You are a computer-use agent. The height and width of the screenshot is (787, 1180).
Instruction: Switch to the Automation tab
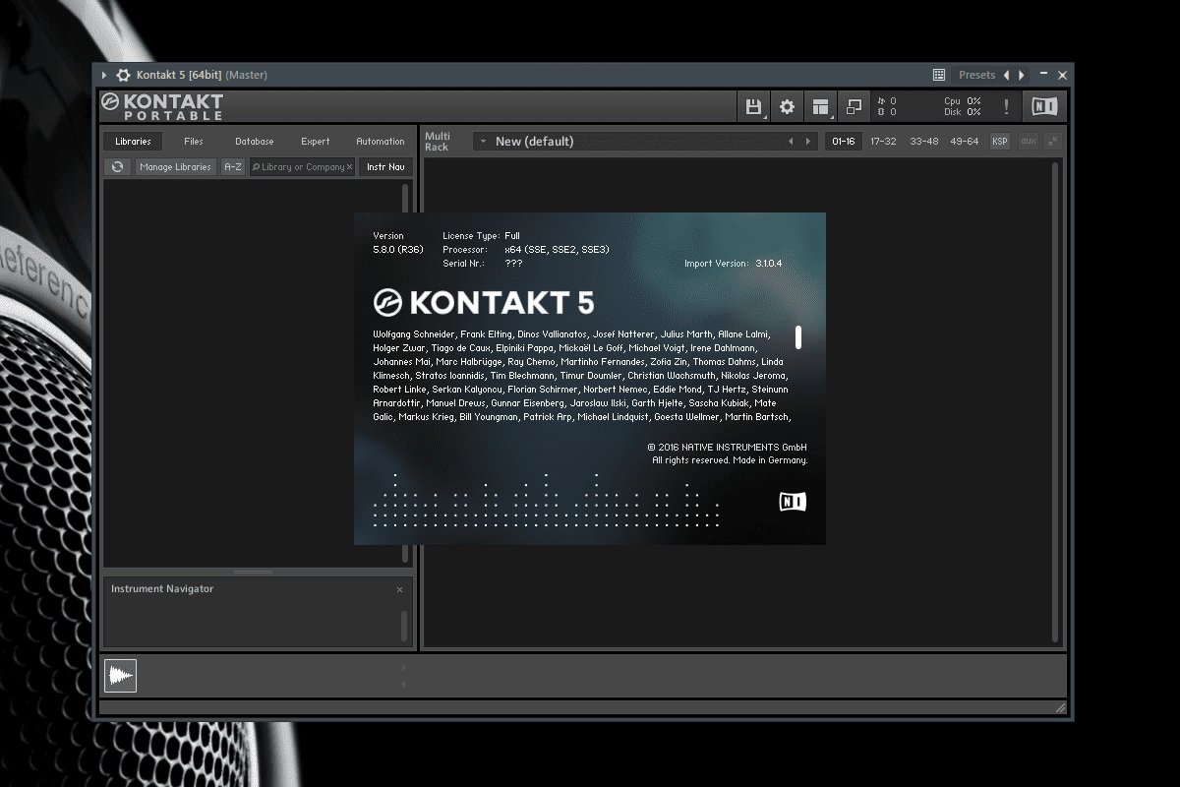(381, 141)
